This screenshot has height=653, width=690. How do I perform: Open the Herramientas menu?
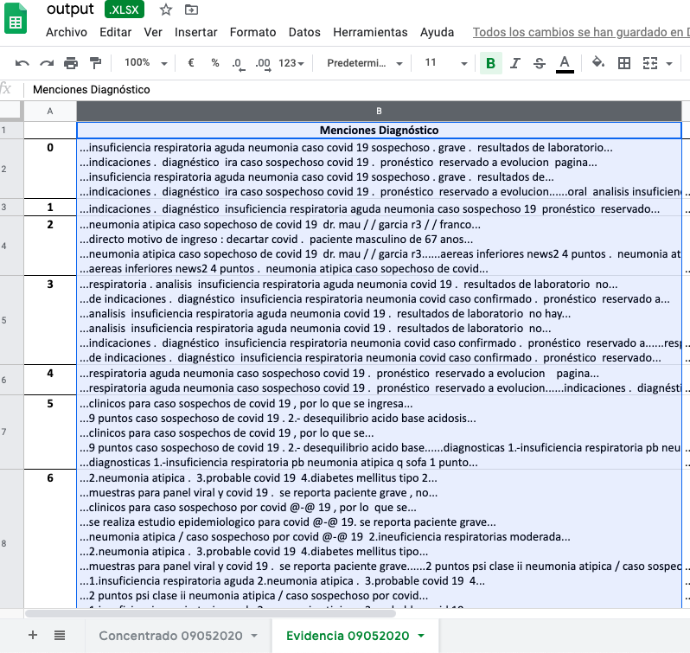point(371,32)
